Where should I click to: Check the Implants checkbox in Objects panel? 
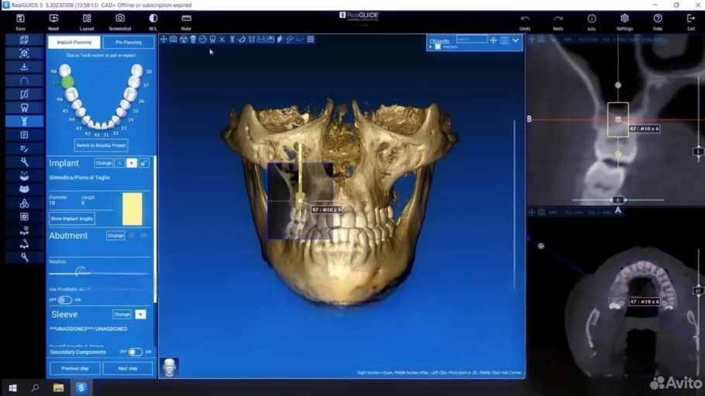coord(438,46)
